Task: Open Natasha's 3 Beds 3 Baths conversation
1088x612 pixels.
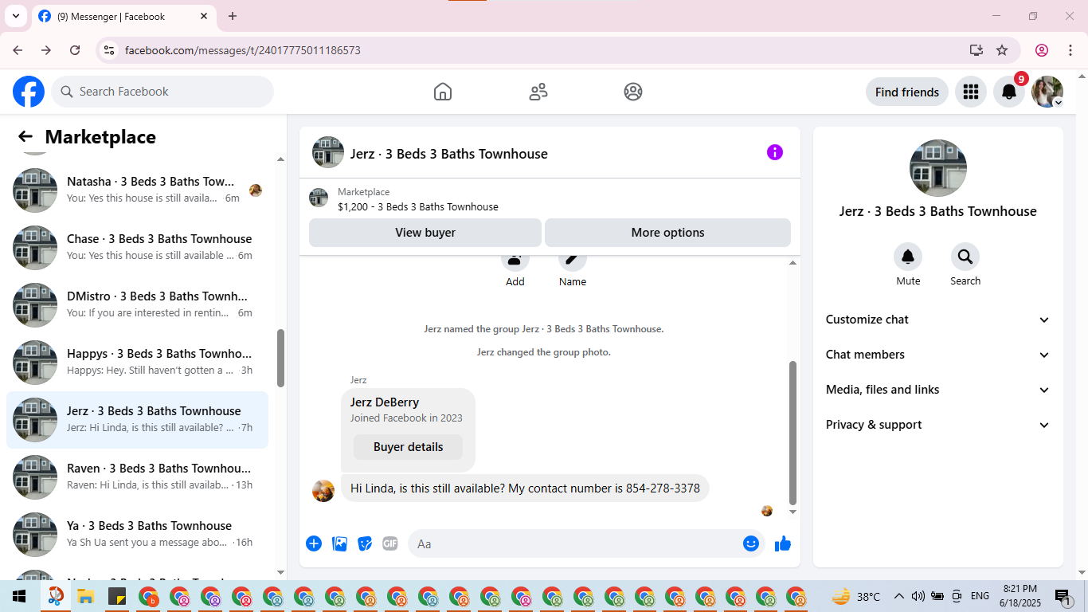Action: pyautogui.click(x=137, y=190)
